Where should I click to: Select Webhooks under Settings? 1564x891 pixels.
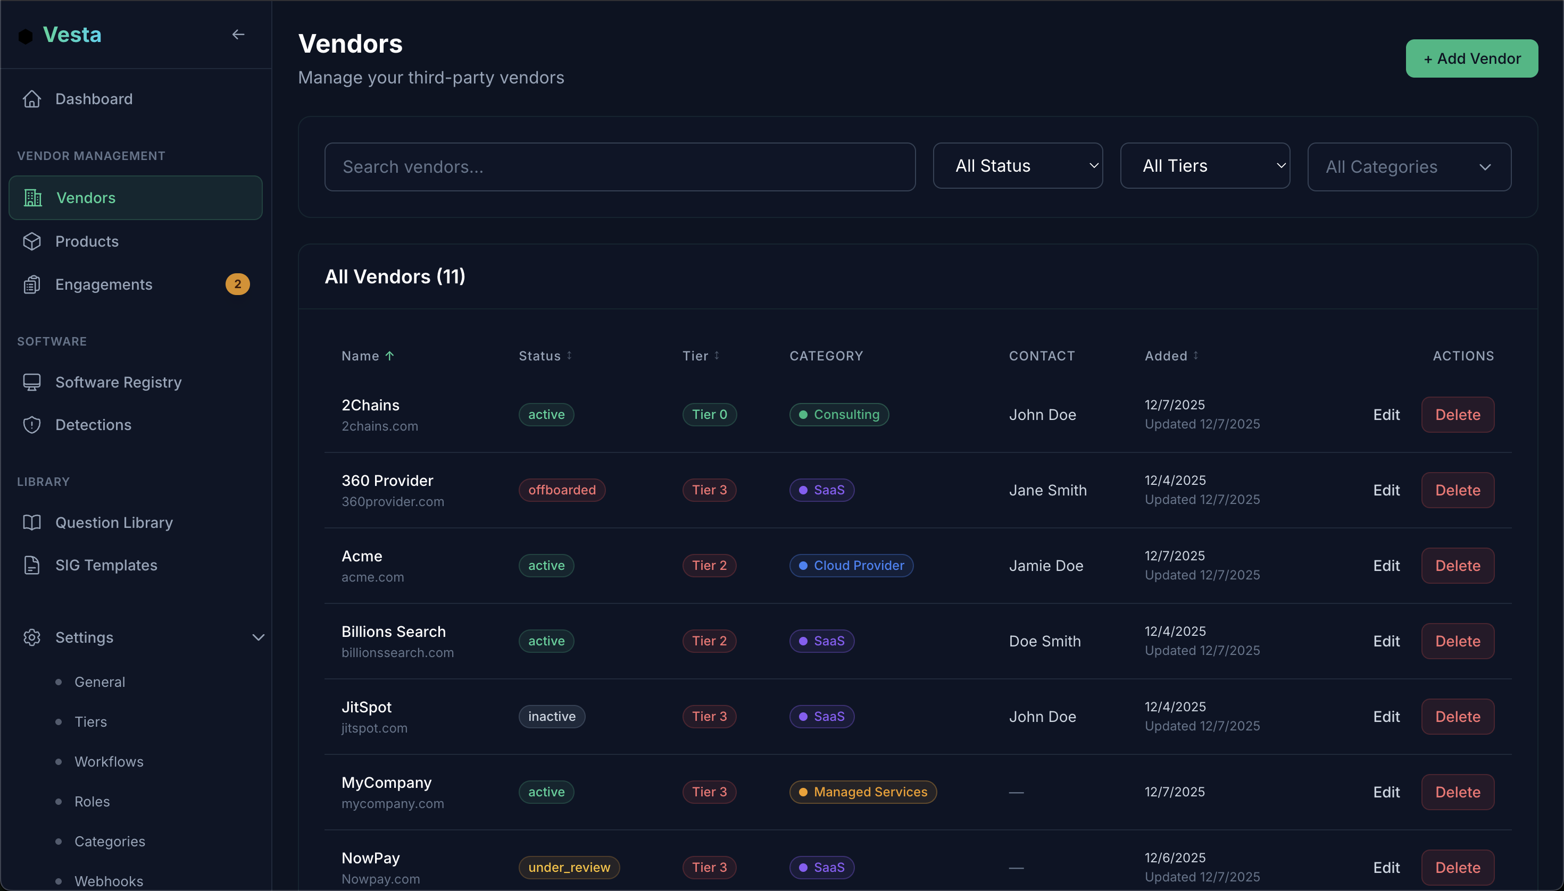point(109,880)
